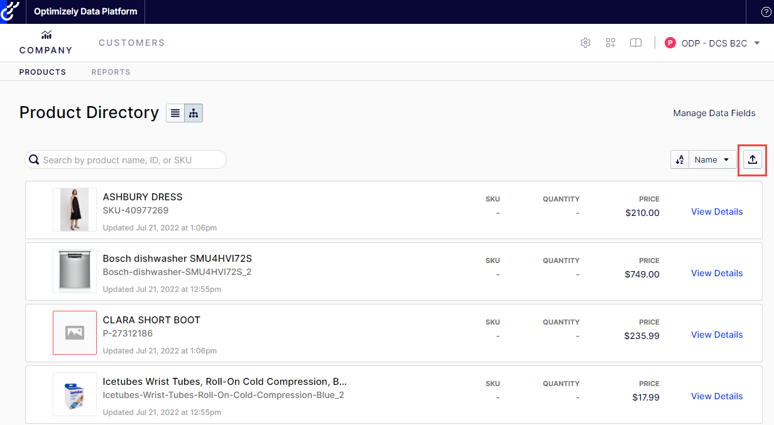774x425 pixels.
Task: Click the Clara Short Boot placeholder thumbnail
Action: click(x=75, y=333)
